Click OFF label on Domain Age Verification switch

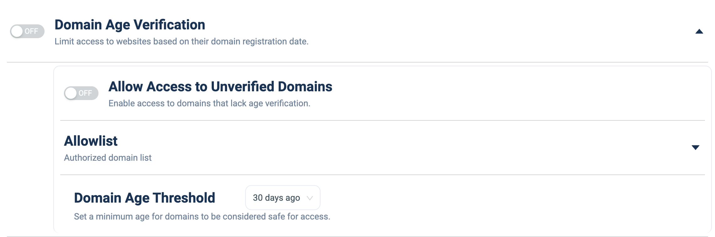point(31,31)
